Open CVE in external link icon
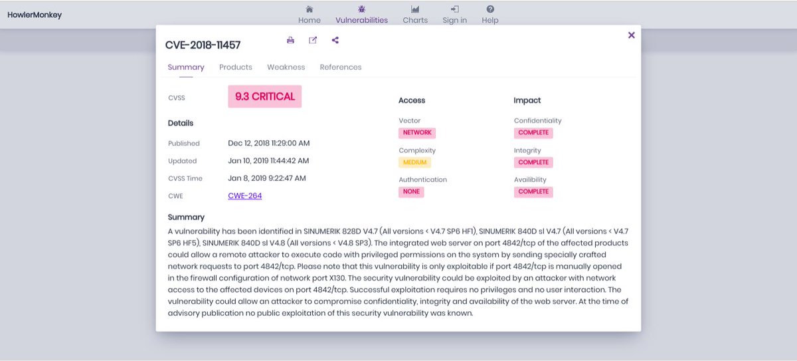This screenshot has width=797, height=361. [313, 40]
